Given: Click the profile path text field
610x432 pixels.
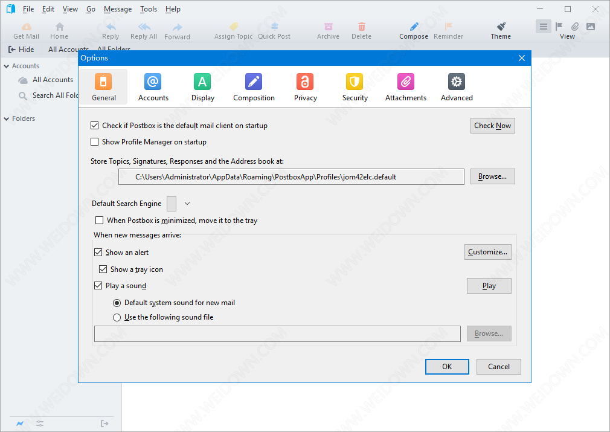Looking at the screenshot, I should (x=291, y=177).
